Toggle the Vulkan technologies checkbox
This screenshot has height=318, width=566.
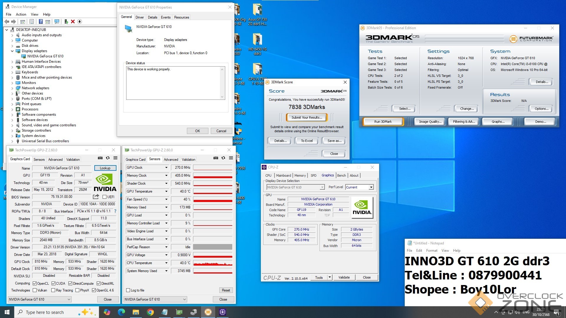pos(35,290)
